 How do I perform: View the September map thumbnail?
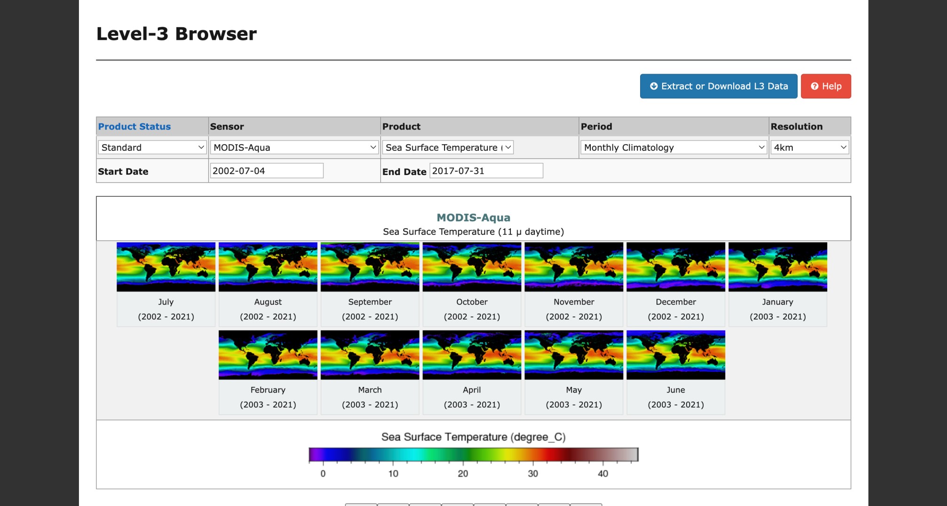click(370, 267)
